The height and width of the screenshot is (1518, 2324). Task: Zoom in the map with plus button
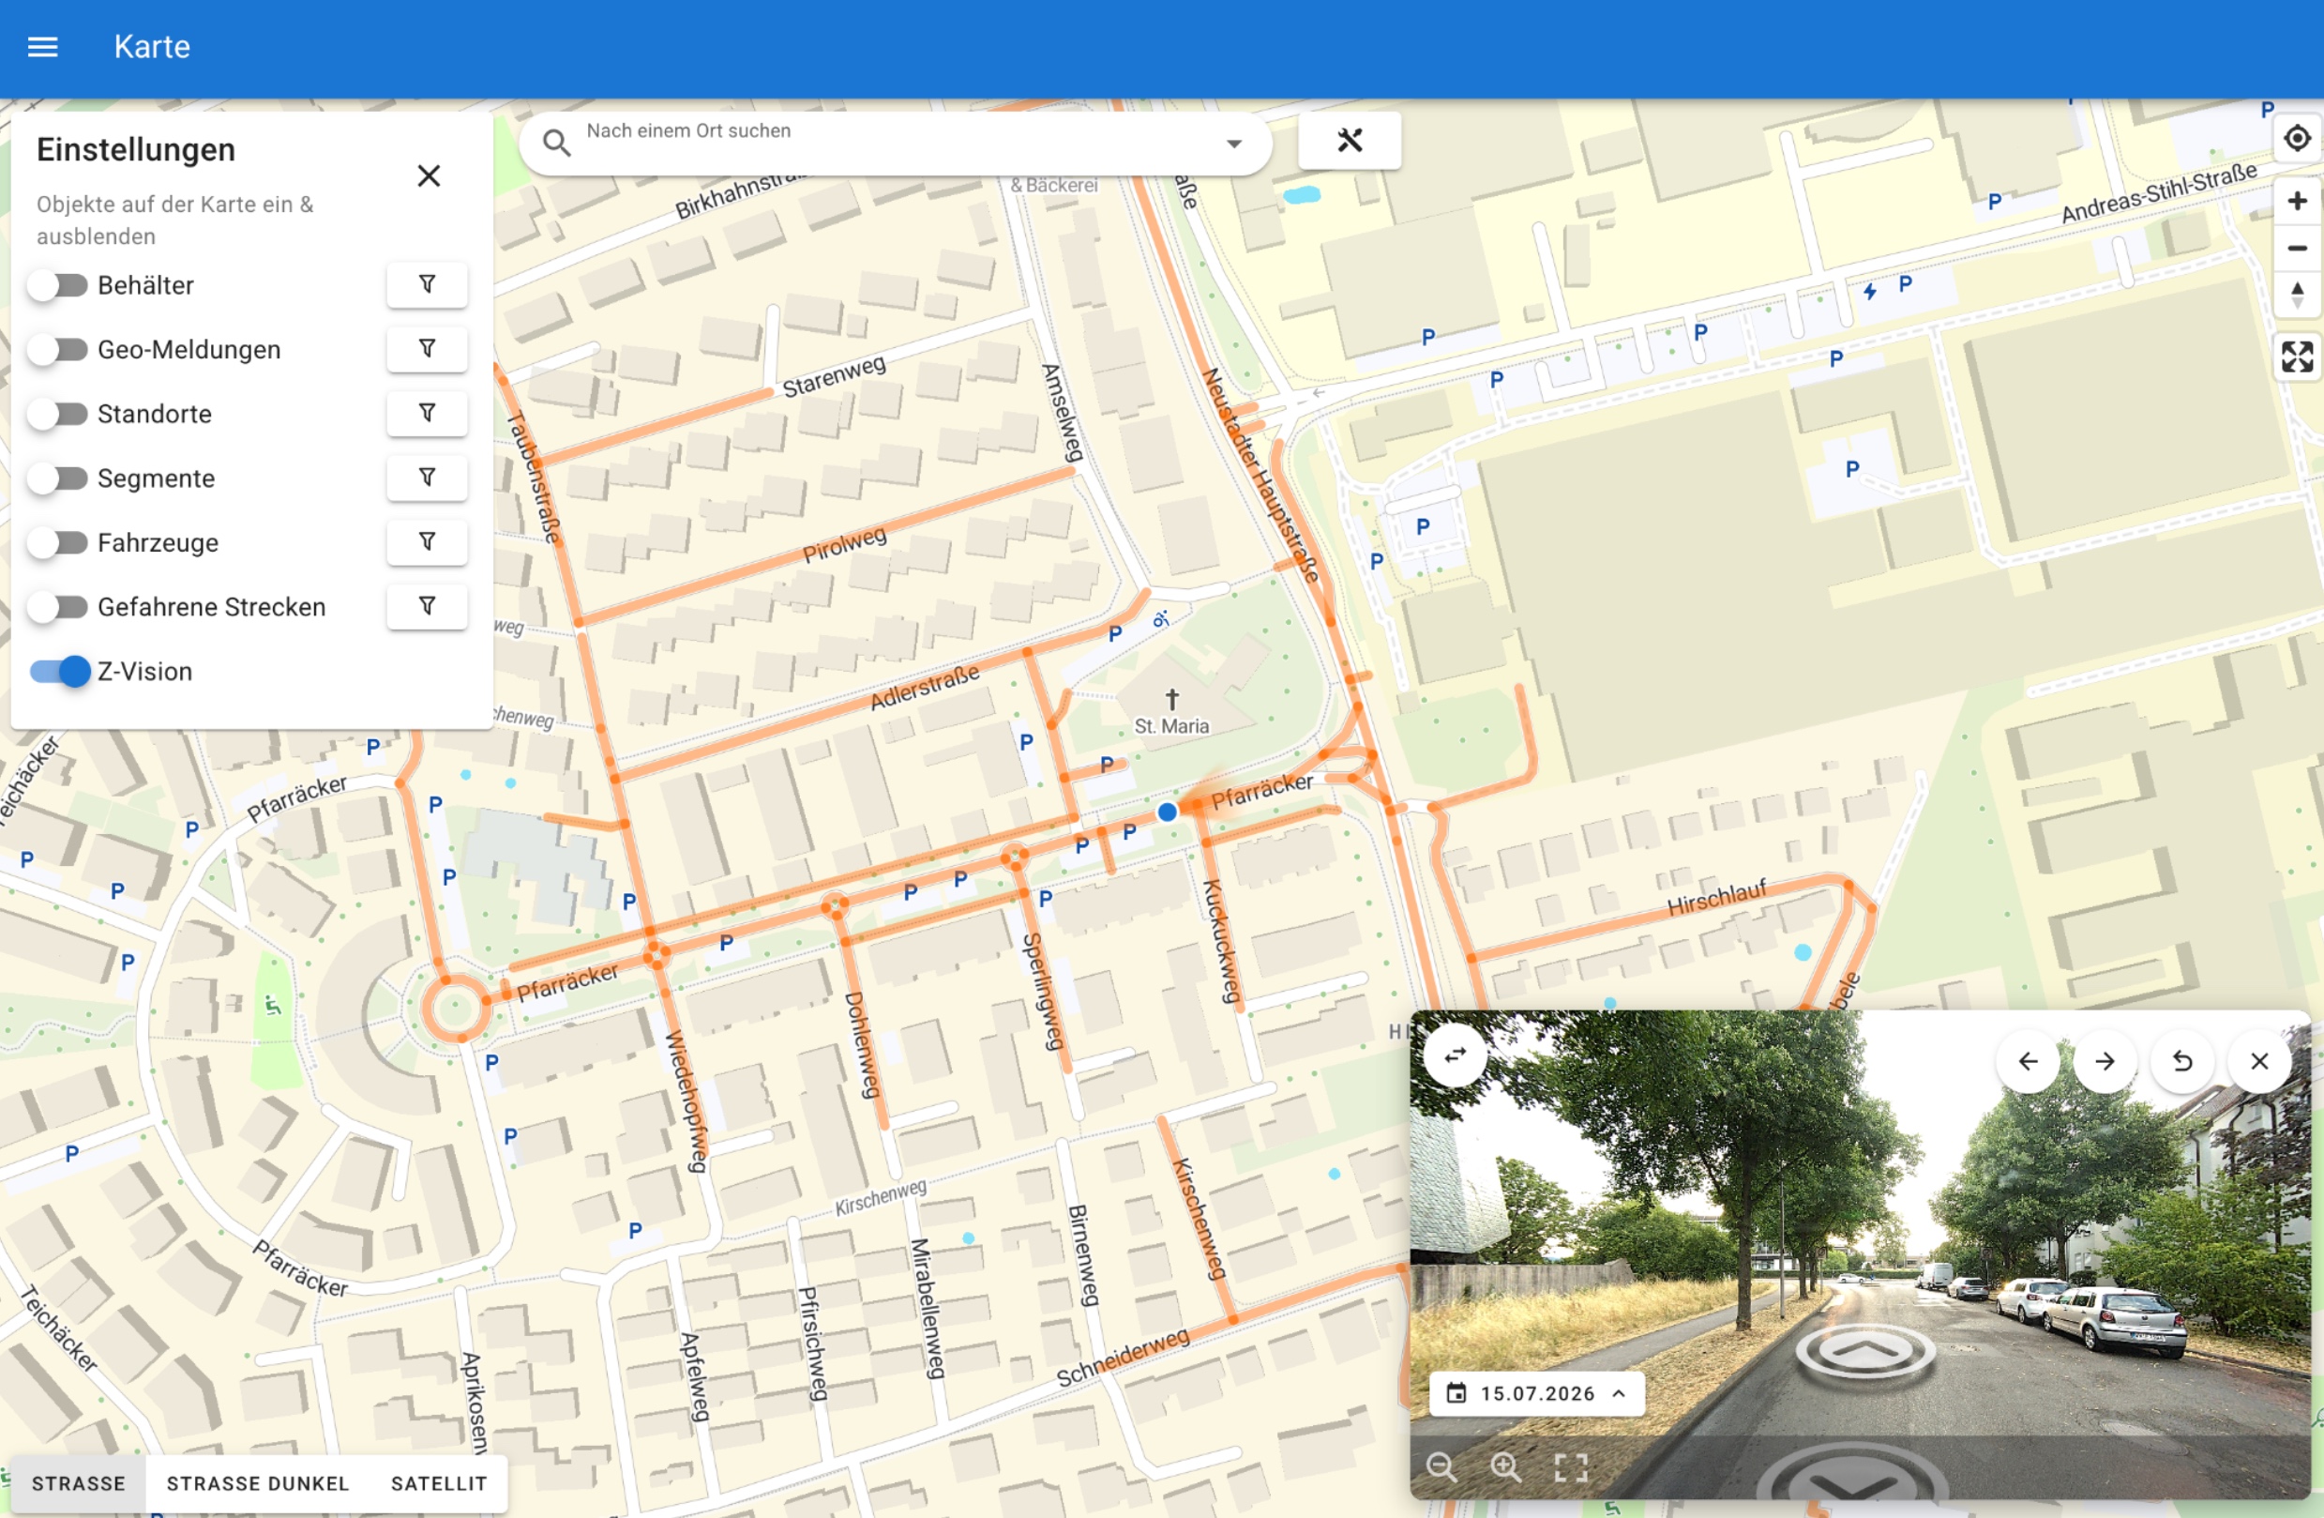[x=2297, y=201]
